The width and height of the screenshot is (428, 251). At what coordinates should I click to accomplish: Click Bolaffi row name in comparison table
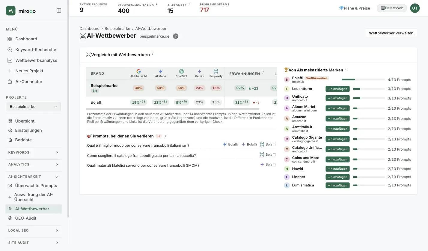97,102
